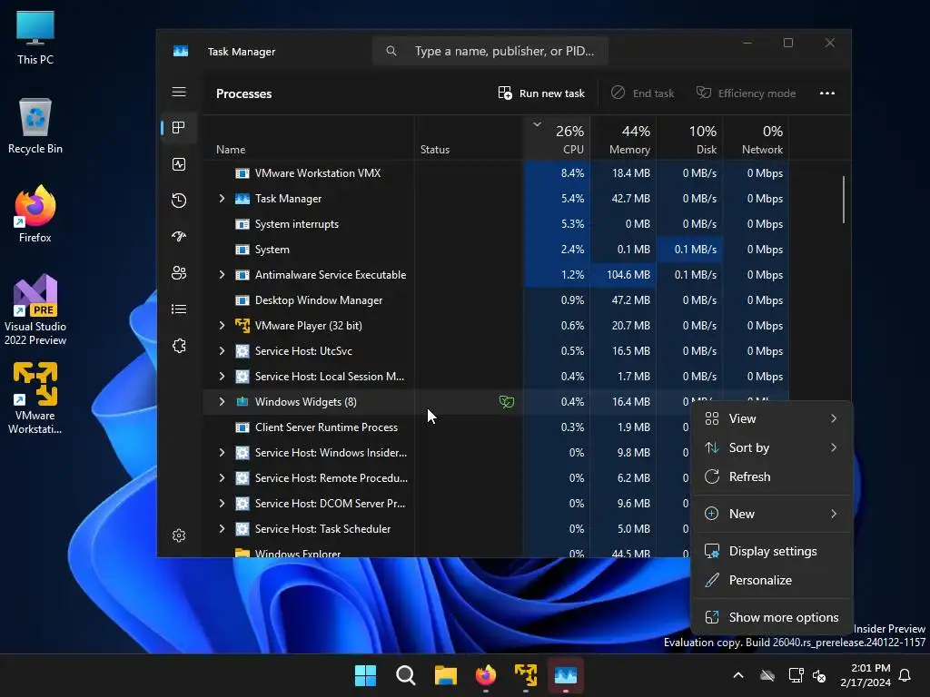Click VMware icon in the taskbar
This screenshot has width=930, height=697.
pyautogui.click(x=526, y=675)
